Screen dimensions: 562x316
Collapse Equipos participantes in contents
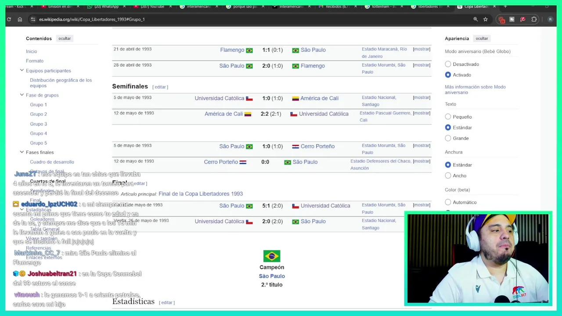click(22, 70)
